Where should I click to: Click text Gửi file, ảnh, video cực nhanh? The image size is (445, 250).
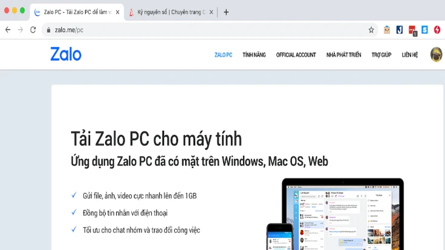[x=140, y=196]
